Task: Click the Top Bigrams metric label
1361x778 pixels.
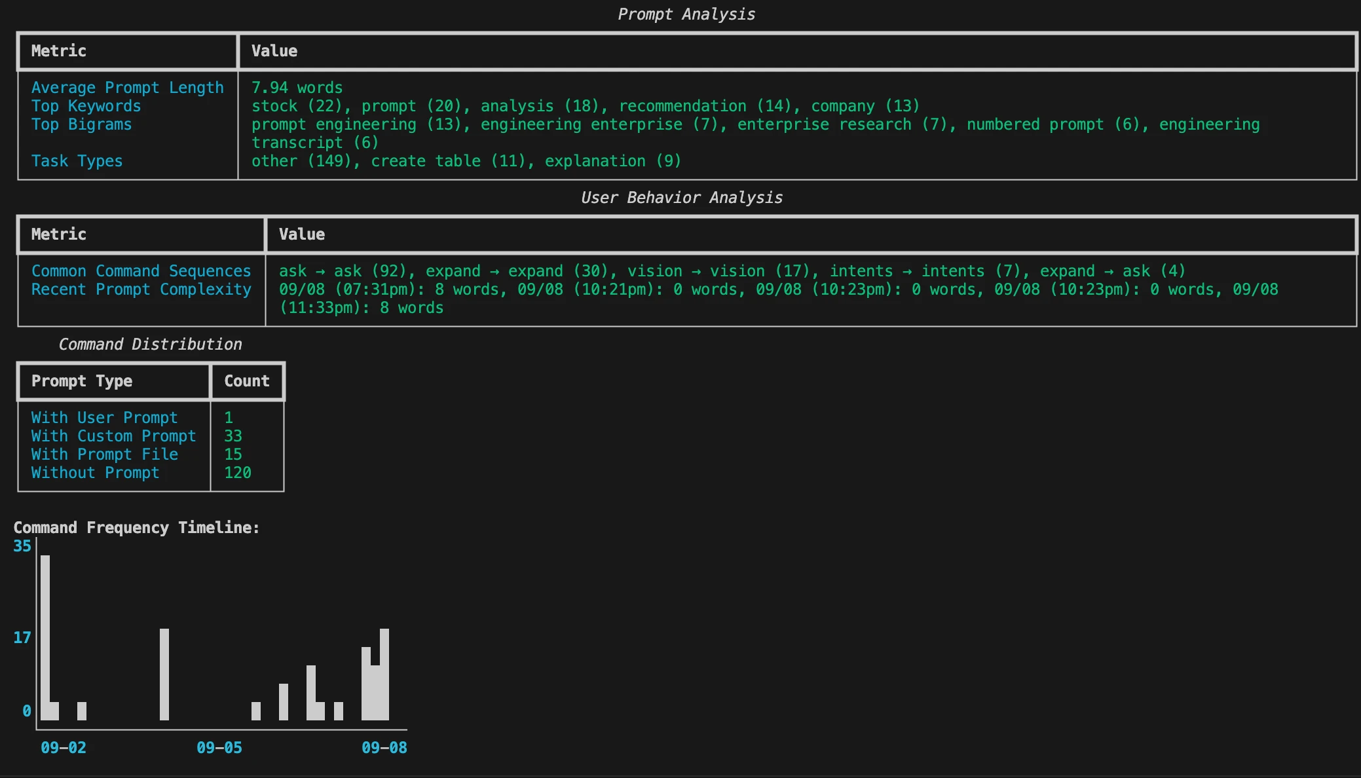Action: coord(81,124)
